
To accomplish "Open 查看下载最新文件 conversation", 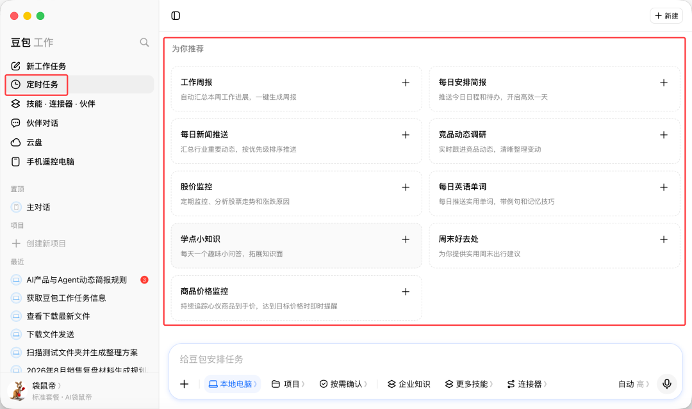I will 79,316.
